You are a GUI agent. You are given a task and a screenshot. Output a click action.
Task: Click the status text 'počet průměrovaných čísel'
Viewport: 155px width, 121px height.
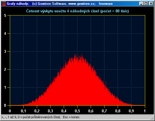pyautogui.click(x=42, y=117)
